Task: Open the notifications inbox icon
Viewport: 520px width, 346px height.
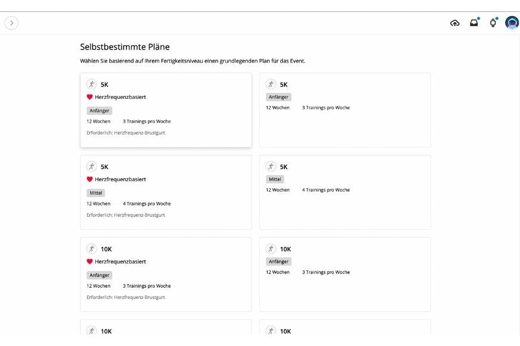Action: pyautogui.click(x=473, y=22)
